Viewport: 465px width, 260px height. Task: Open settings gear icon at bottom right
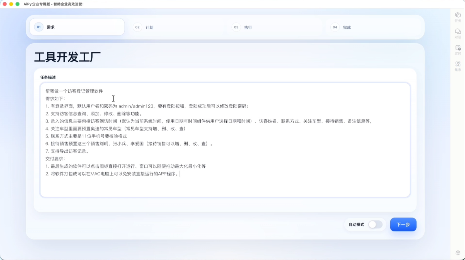pos(458,253)
